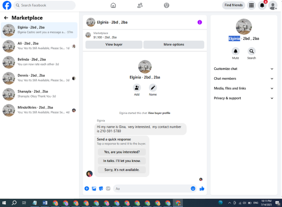Open the account profile avatar menu
The height and width of the screenshot is (207, 282).
point(273,6)
